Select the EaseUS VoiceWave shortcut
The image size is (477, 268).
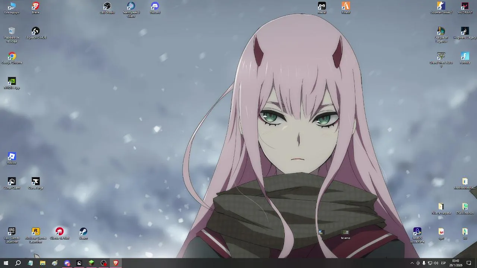(417, 235)
